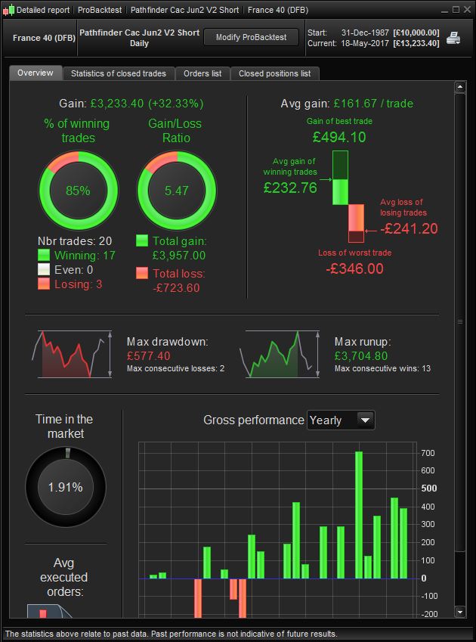The width and height of the screenshot is (476, 642).
Task: Click the tallest green bar in performance chart
Action: pos(359,515)
